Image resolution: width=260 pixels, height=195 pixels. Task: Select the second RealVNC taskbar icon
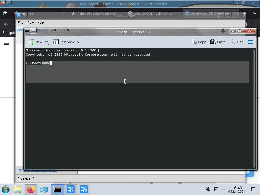[84, 189]
